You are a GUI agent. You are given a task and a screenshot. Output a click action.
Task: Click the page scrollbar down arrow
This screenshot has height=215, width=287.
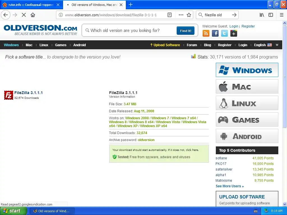[x=284, y=204]
